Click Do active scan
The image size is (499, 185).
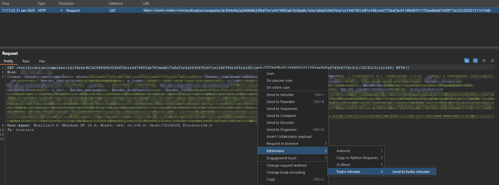(x=278, y=87)
